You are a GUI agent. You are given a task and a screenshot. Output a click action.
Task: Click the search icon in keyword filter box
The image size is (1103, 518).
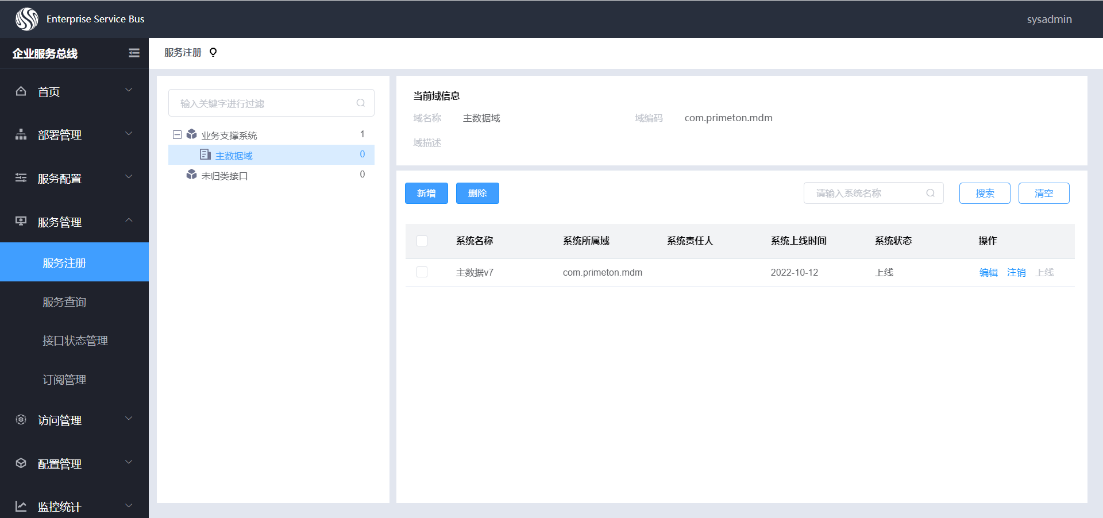coord(361,103)
